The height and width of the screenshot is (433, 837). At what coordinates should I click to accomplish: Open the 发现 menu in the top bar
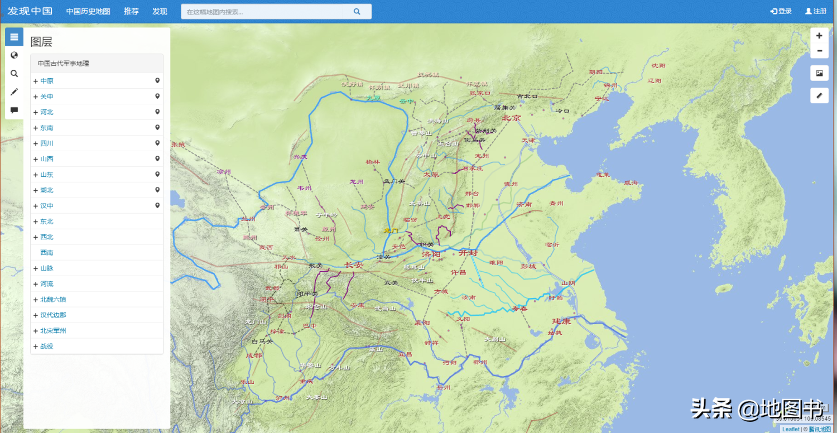point(160,11)
